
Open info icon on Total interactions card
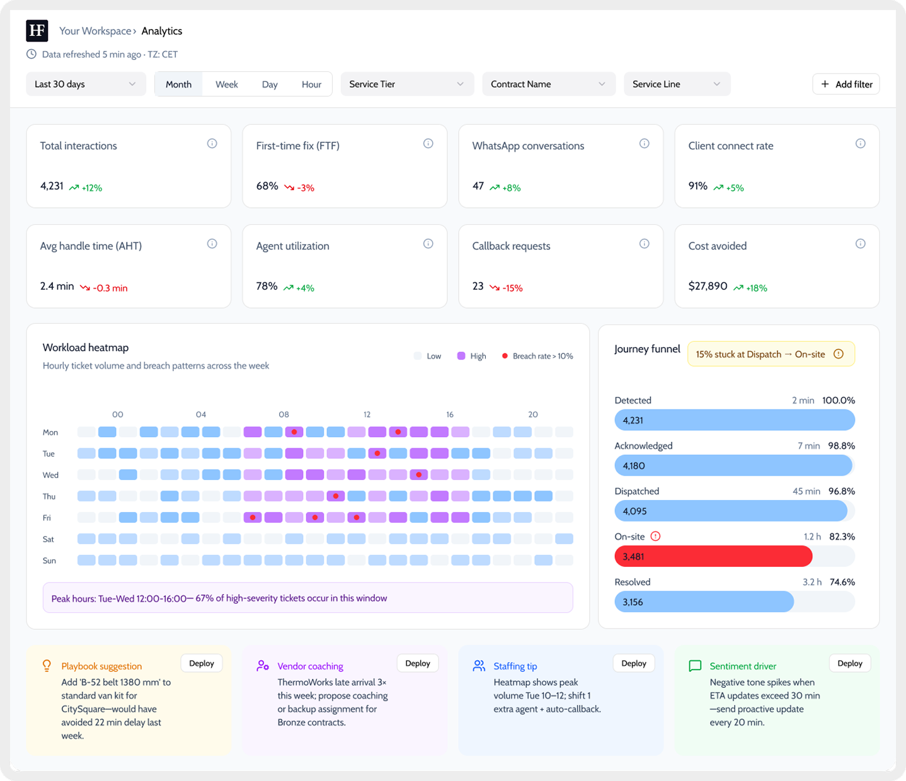pos(212,144)
